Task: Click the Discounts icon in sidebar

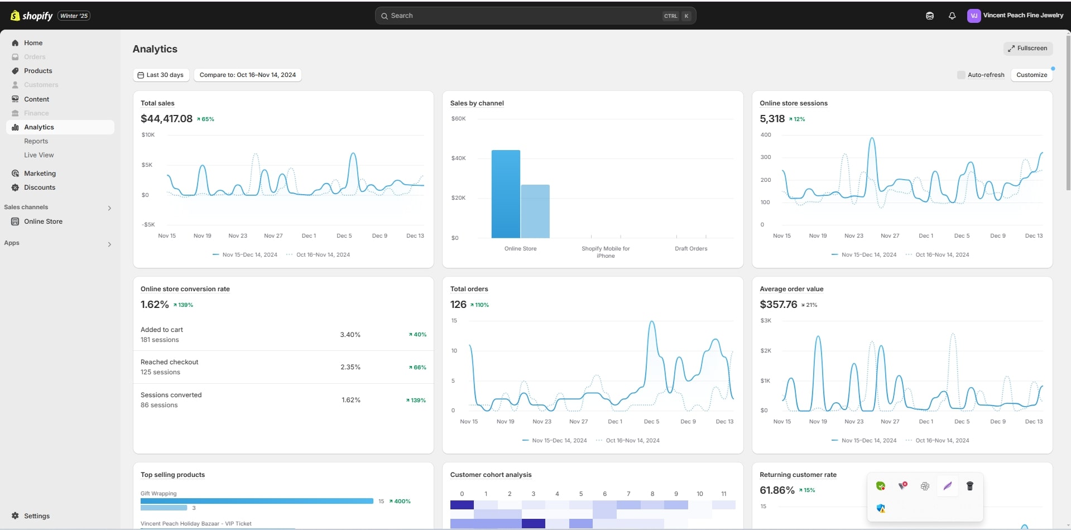Action: (x=15, y=187)
